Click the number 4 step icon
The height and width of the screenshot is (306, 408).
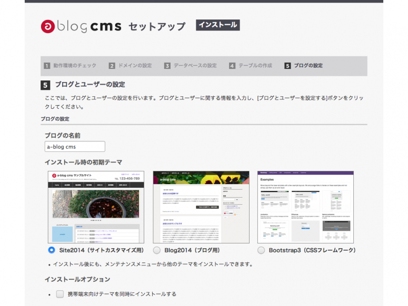pyautogui.click(x=232, y=66)
